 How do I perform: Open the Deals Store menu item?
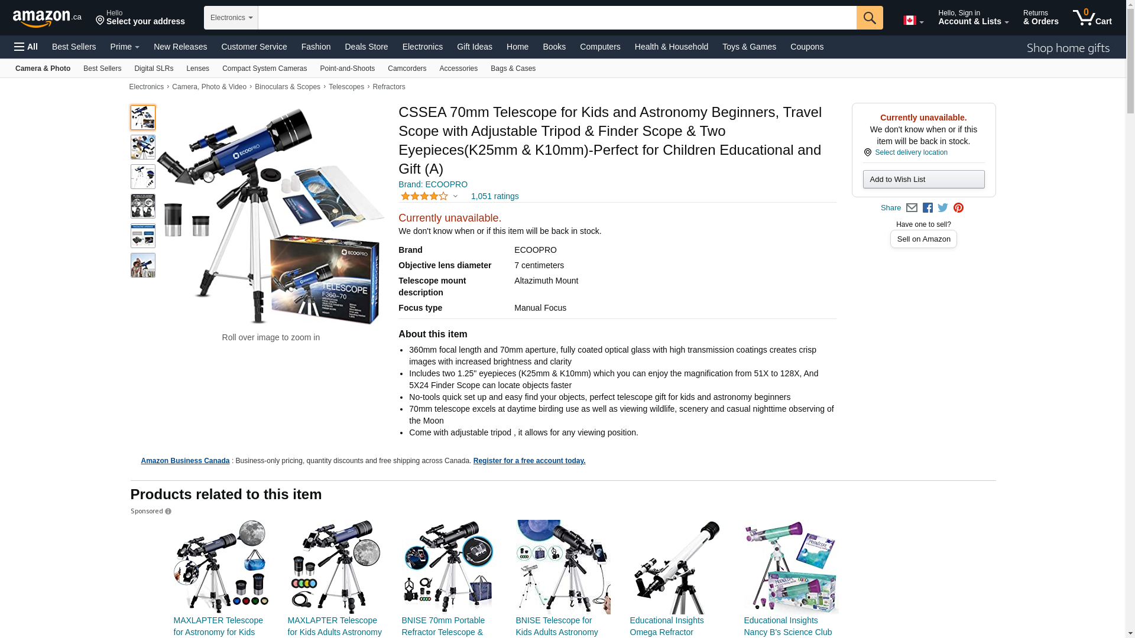tap(366, 47)
